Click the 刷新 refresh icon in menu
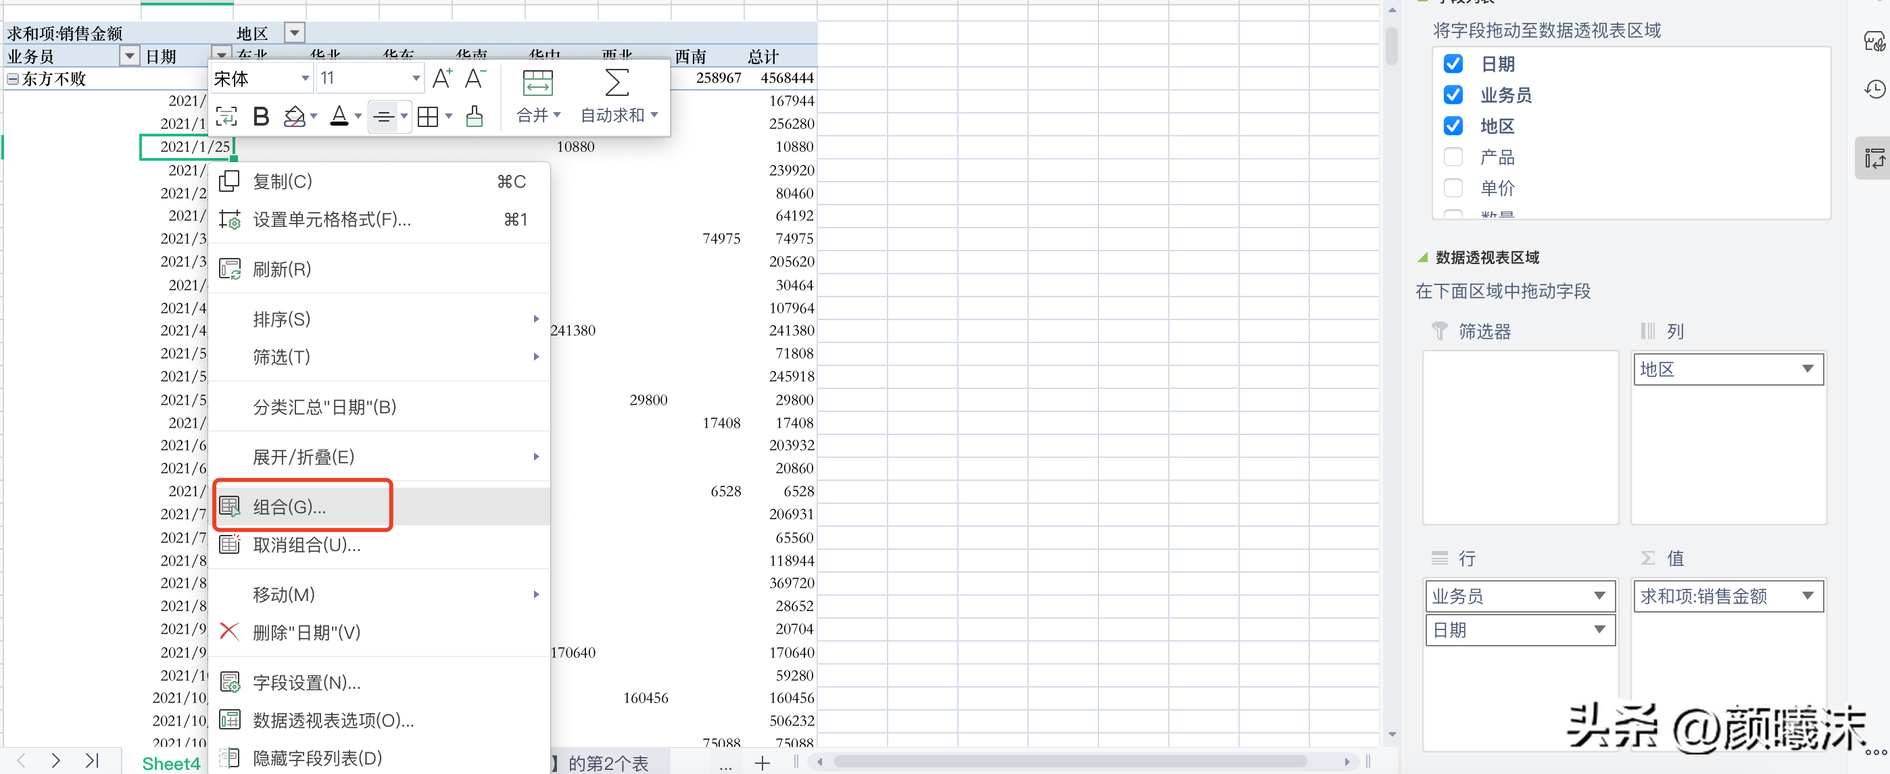This screenshot has width=1890, height=774. tap(230, 269)
